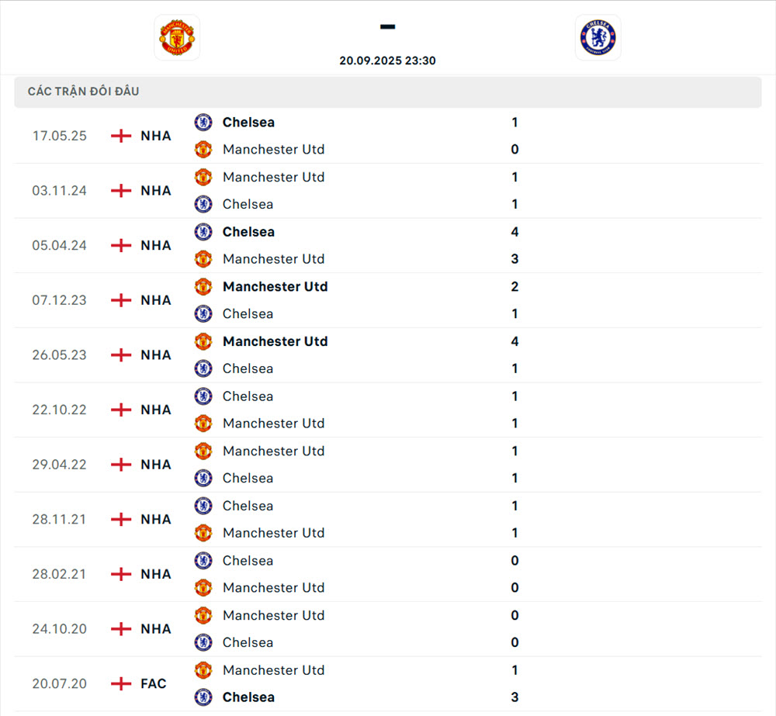
Task: Click the FAC competition label
Action: tap(153, 683)
